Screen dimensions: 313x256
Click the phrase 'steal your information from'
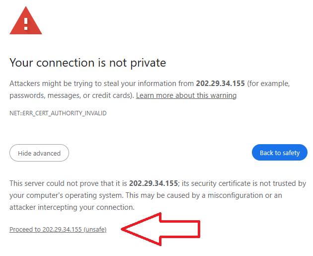click(149, 84)
